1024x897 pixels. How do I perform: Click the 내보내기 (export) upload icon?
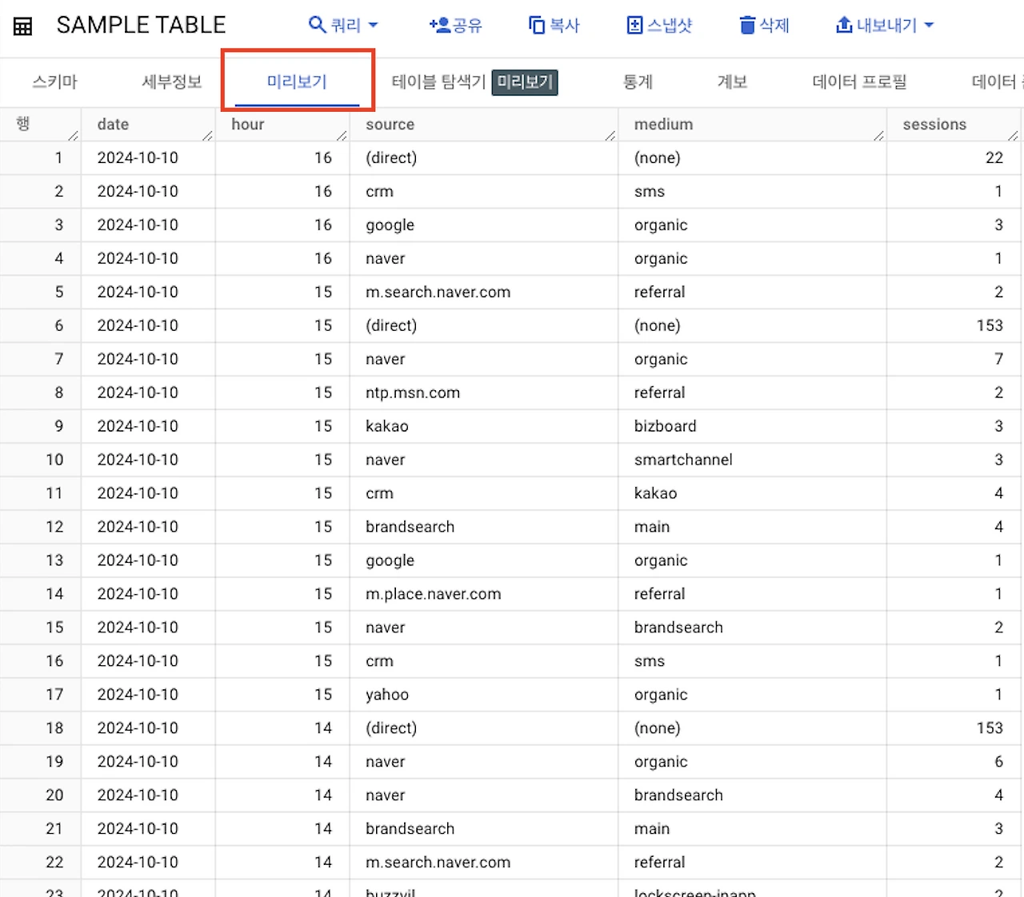tap(844, 25)
